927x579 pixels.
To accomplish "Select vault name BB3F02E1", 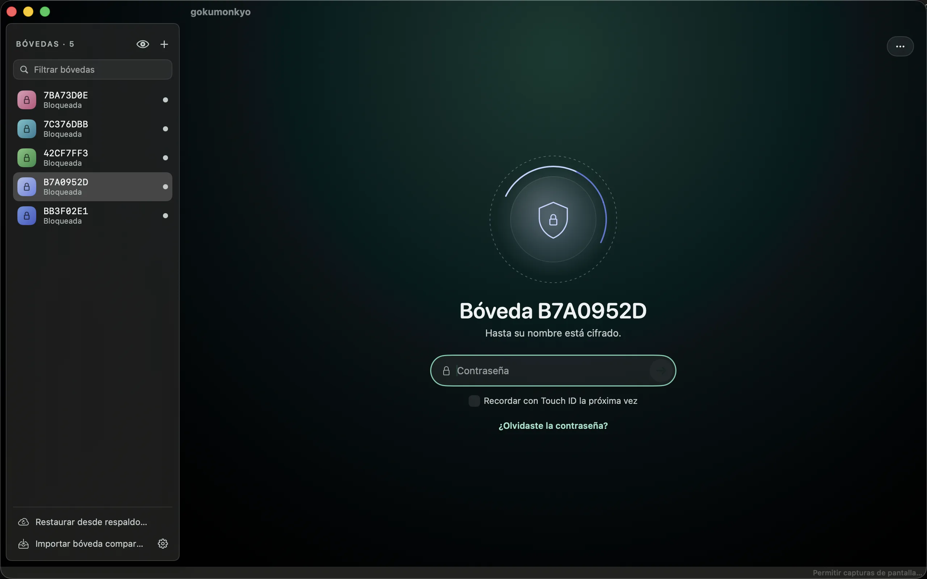I will click(66, 211).
